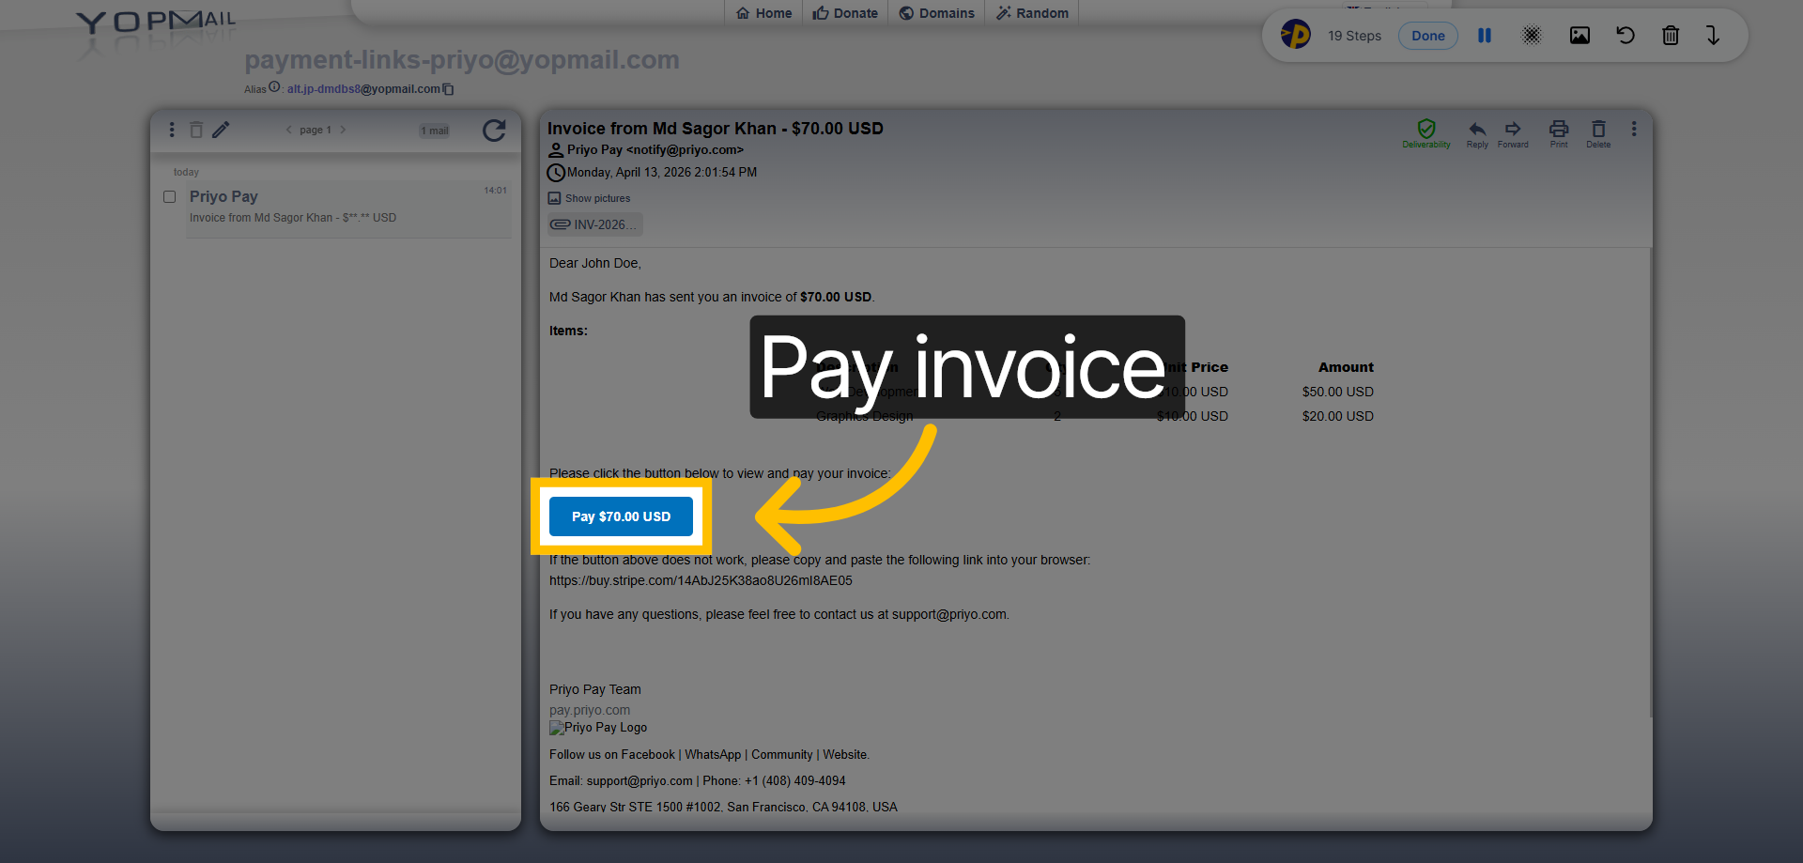Open the INV-2026 attachment

594,223
